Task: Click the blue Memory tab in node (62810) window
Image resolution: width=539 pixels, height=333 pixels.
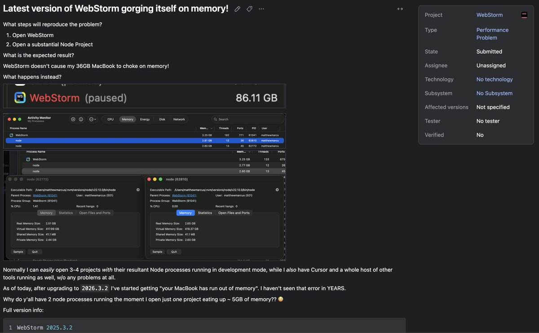Action: pos(186,213)
